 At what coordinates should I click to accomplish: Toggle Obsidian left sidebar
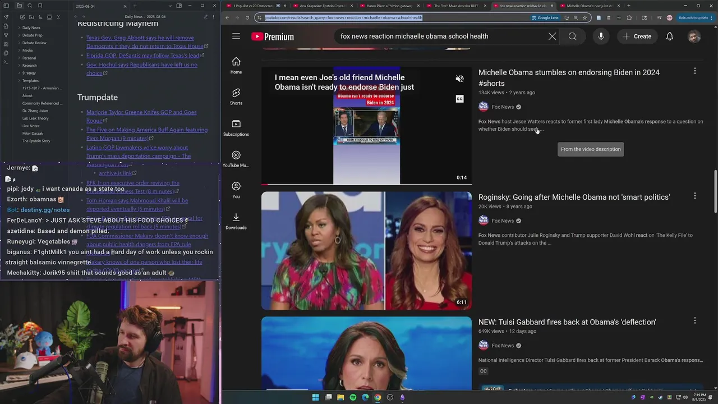(x=6, y=6)
